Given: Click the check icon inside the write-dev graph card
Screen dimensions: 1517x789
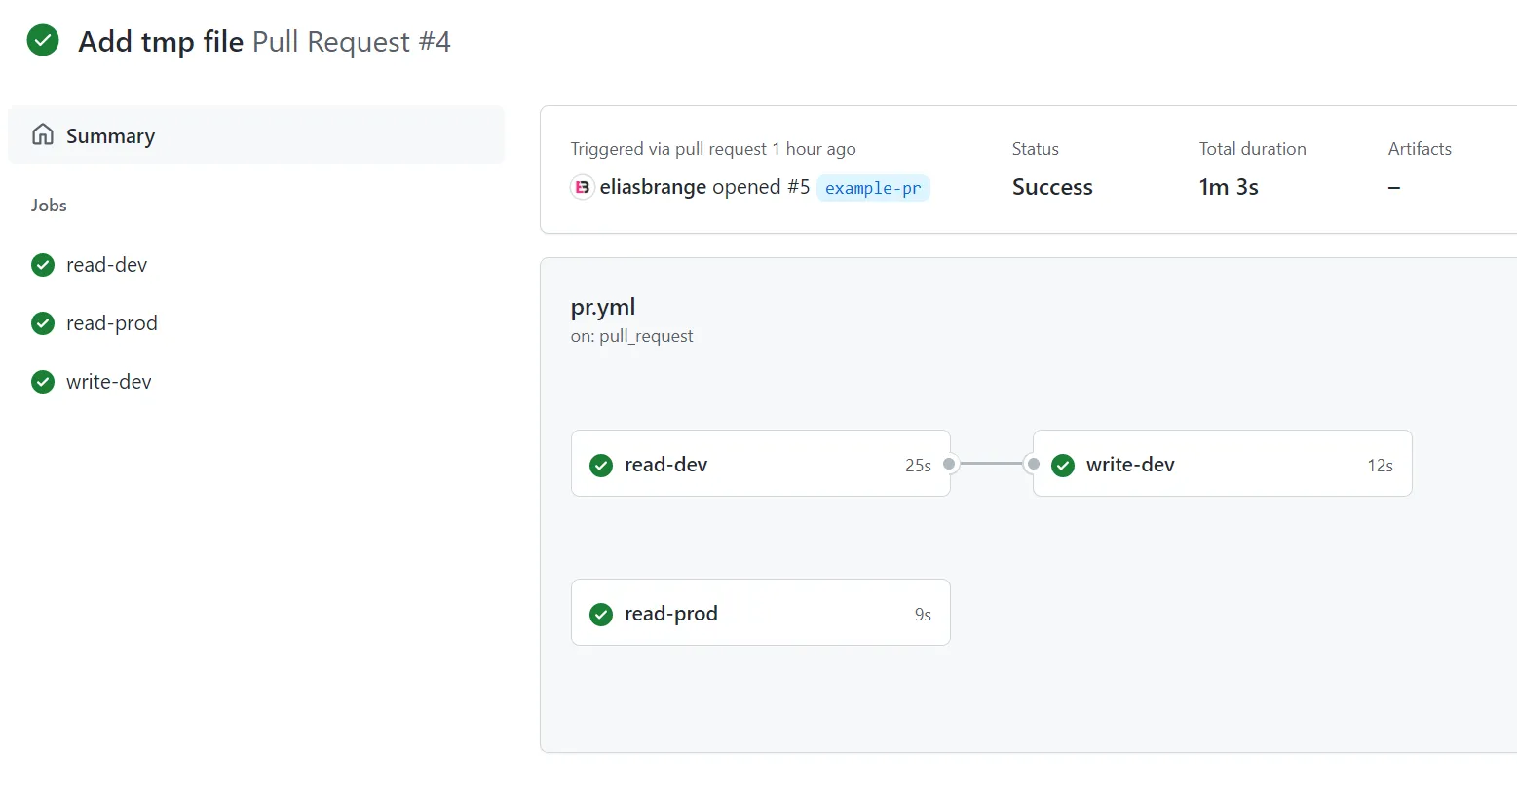Looking at the screenshot, I should [x=1063, y=466].
